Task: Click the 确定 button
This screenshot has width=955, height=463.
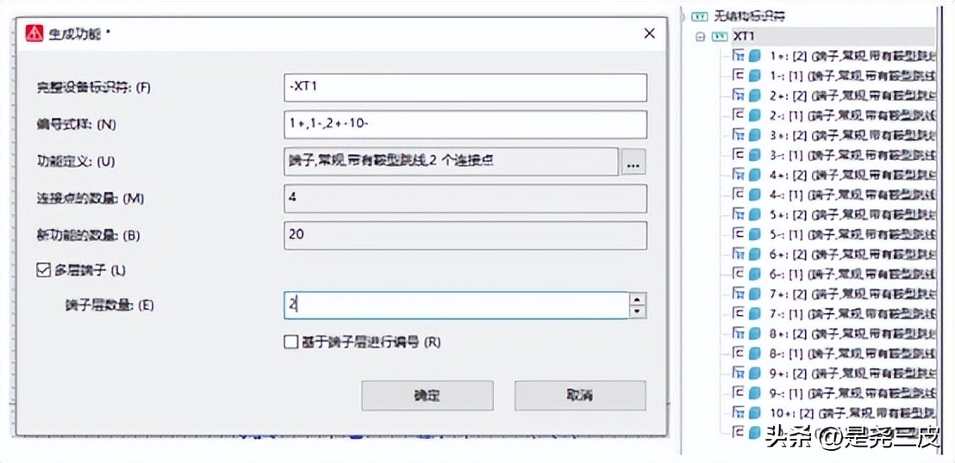Action: point(427,396)
